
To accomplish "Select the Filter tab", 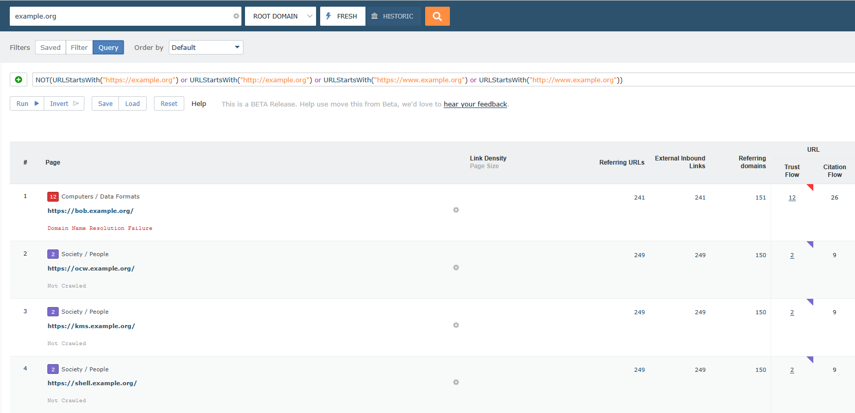I will 79,48.
